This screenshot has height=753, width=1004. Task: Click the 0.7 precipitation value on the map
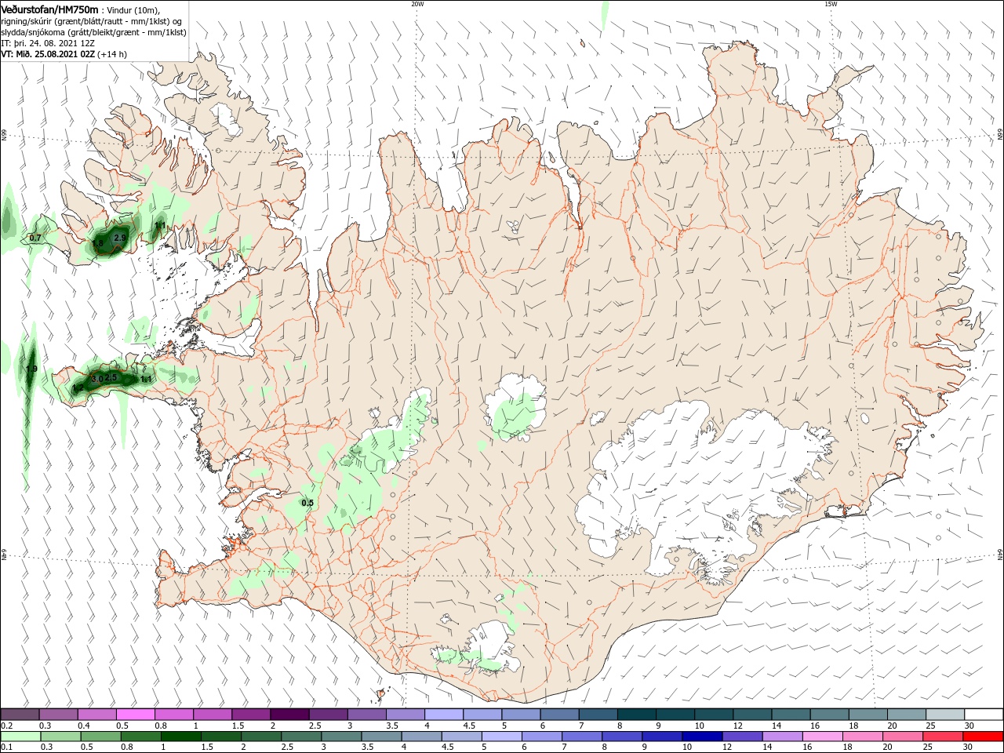coord(35,238)
